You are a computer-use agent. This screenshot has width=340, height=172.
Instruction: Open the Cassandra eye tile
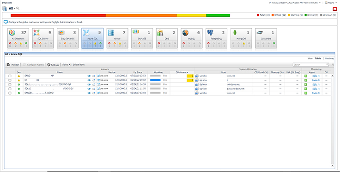(x=266, y=38)
